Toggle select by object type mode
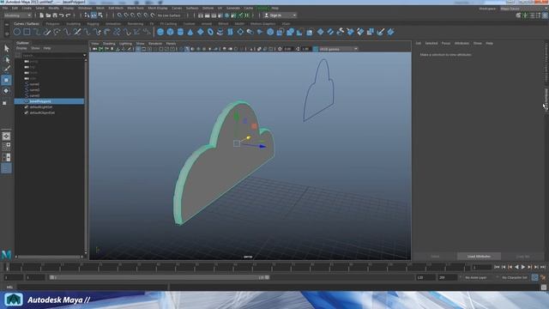This screenshot has height=309, width=549. click(x=94, y=15)
